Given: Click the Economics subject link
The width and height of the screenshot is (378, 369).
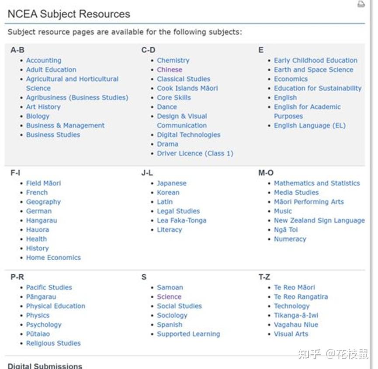Looking at the screenshot, I should coord(291,79).
